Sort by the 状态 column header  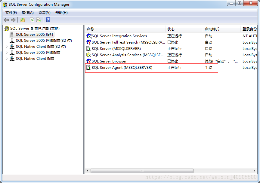pyautogui.click(x=184, y=29)
